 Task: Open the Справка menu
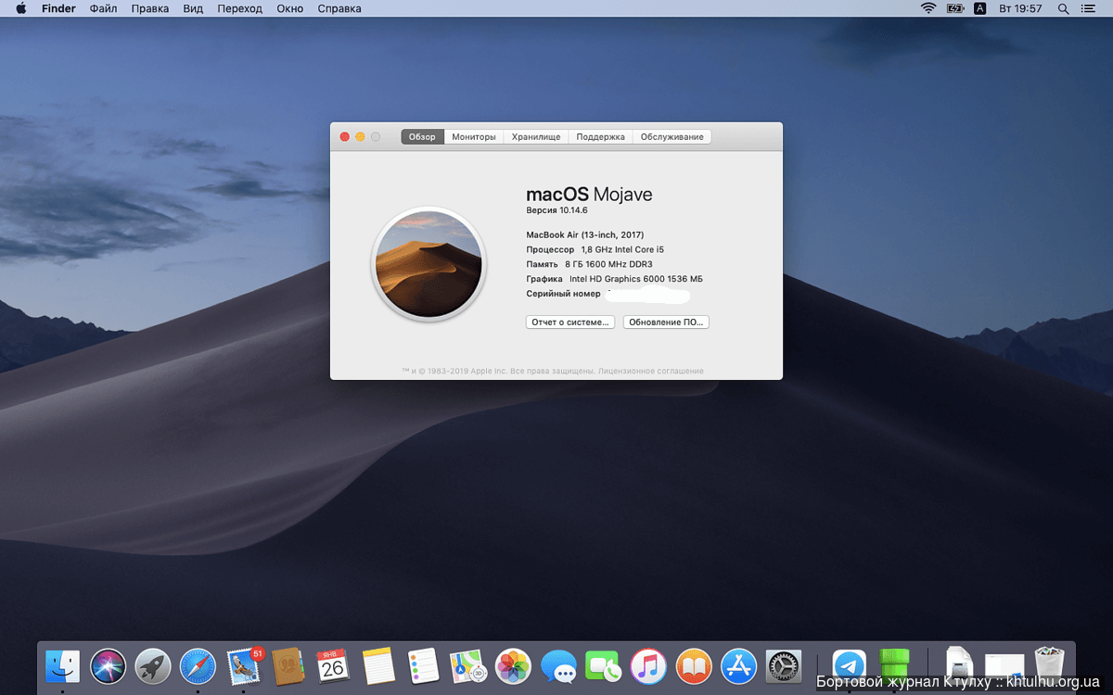(x=339, y=8)
